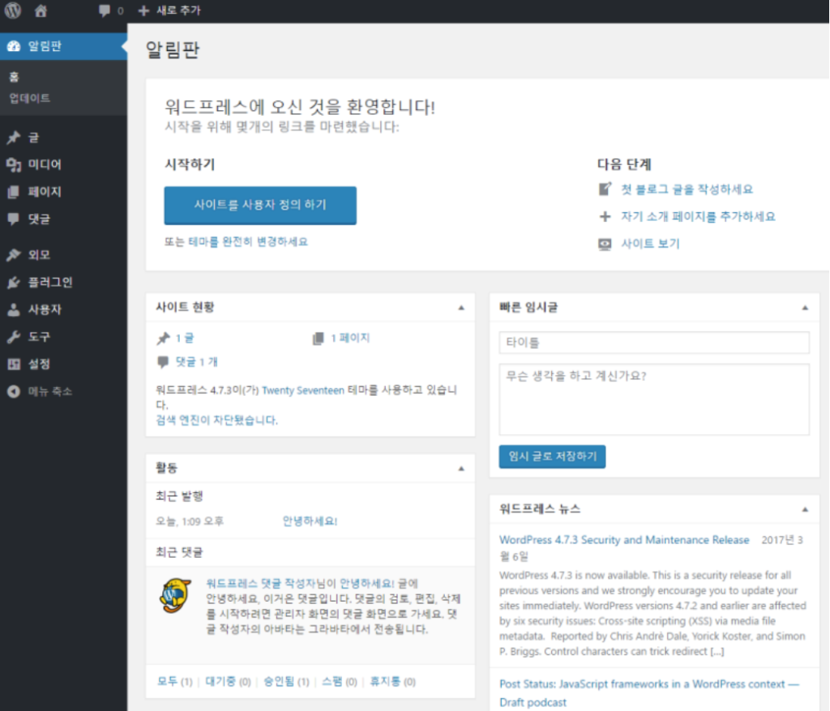This screenshot has height=711, width=830.
Task: Click 메뉴 축소 to collapse sidebar
Action: [x=49, y=391]
